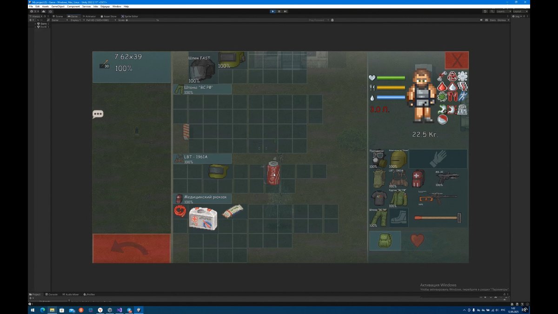Screen dimensions: 558x314
Task: Open the GameObject menu
Action: pos(58,7)
